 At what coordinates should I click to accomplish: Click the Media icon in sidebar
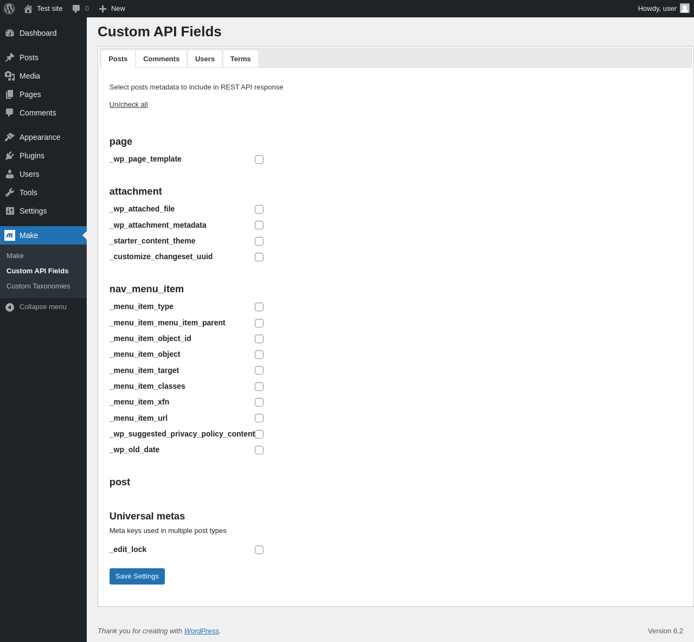pos(10,76)
